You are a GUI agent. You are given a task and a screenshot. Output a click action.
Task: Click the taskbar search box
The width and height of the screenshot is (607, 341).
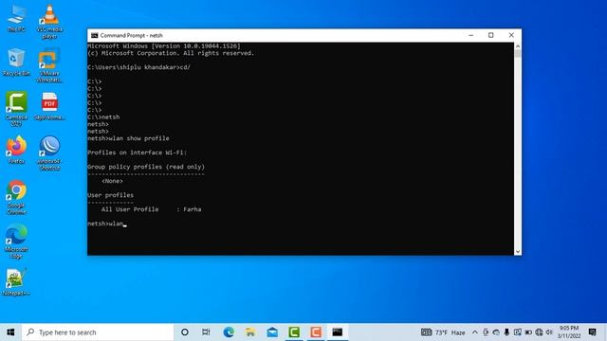(98, 332)
